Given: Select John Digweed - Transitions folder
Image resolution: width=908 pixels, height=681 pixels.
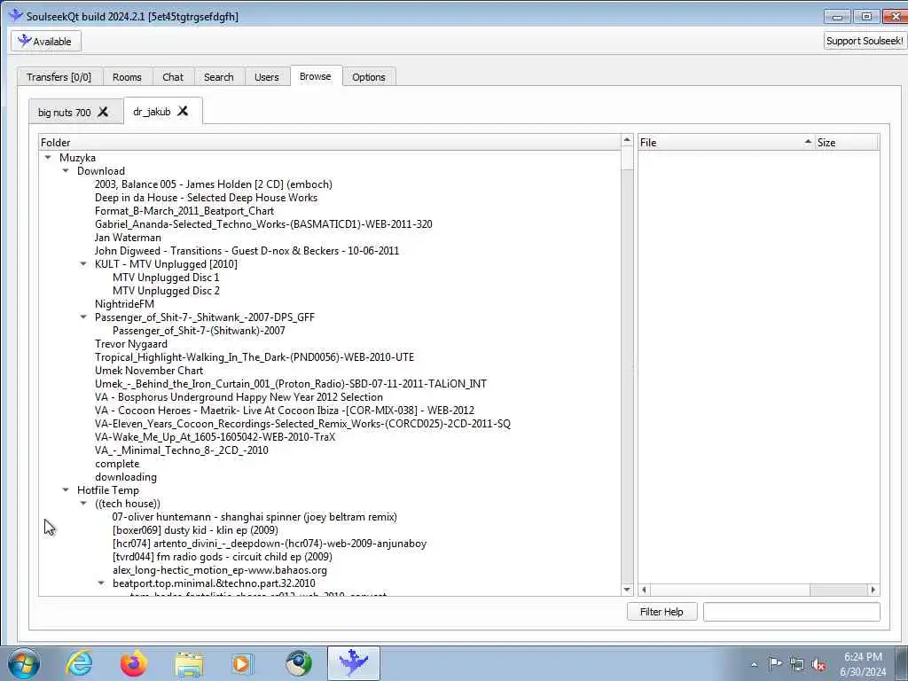Looking at the screenshot, I should [247, 251].
